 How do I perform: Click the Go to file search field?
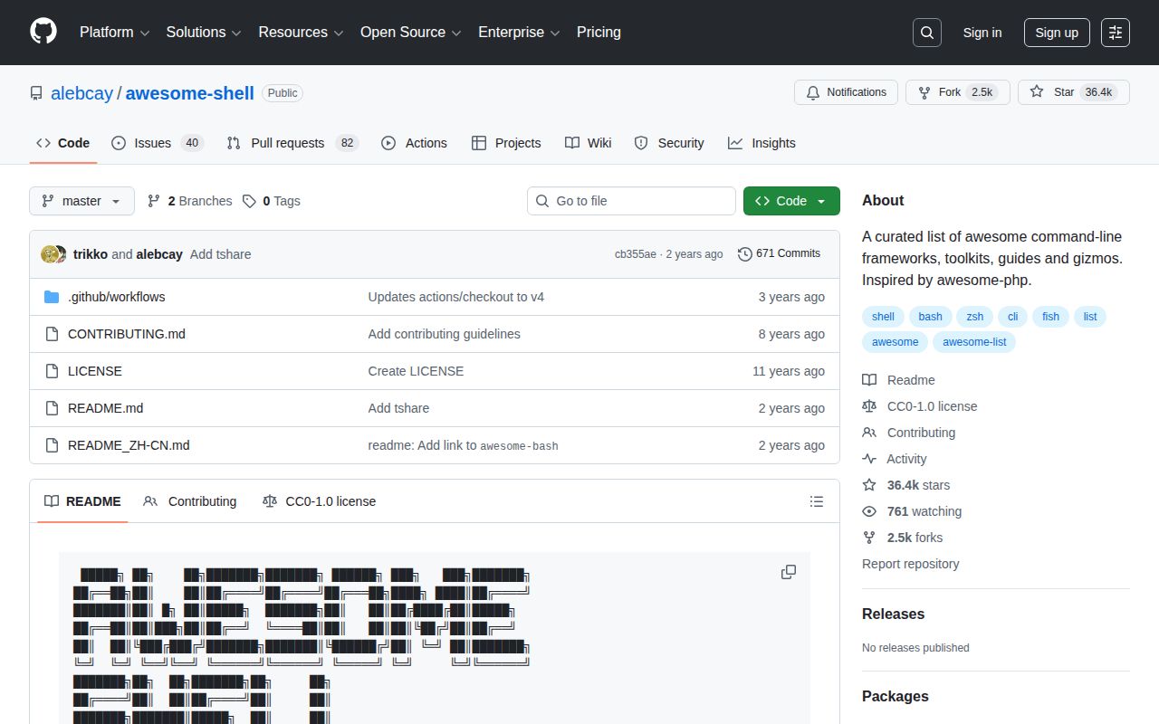coord(631,201)
